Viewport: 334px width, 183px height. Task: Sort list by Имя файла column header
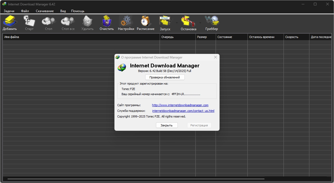(x=81, y=37)
